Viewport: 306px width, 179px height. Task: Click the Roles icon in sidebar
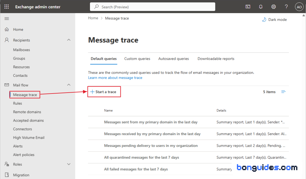click(x=7, y=164)
